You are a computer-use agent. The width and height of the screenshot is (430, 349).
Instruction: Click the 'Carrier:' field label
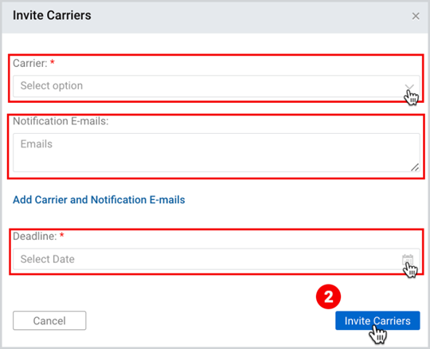point(30,64)
